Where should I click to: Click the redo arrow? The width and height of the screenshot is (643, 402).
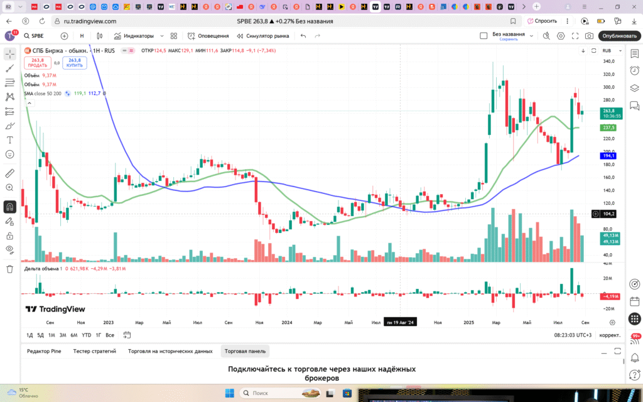(x=317, y=36)
